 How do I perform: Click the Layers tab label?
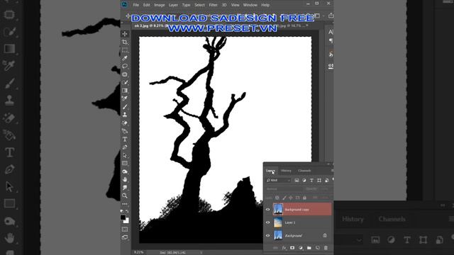[271, 171]
